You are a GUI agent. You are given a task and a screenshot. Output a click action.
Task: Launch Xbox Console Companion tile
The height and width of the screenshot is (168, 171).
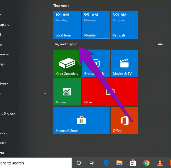[x=67, y=63]
